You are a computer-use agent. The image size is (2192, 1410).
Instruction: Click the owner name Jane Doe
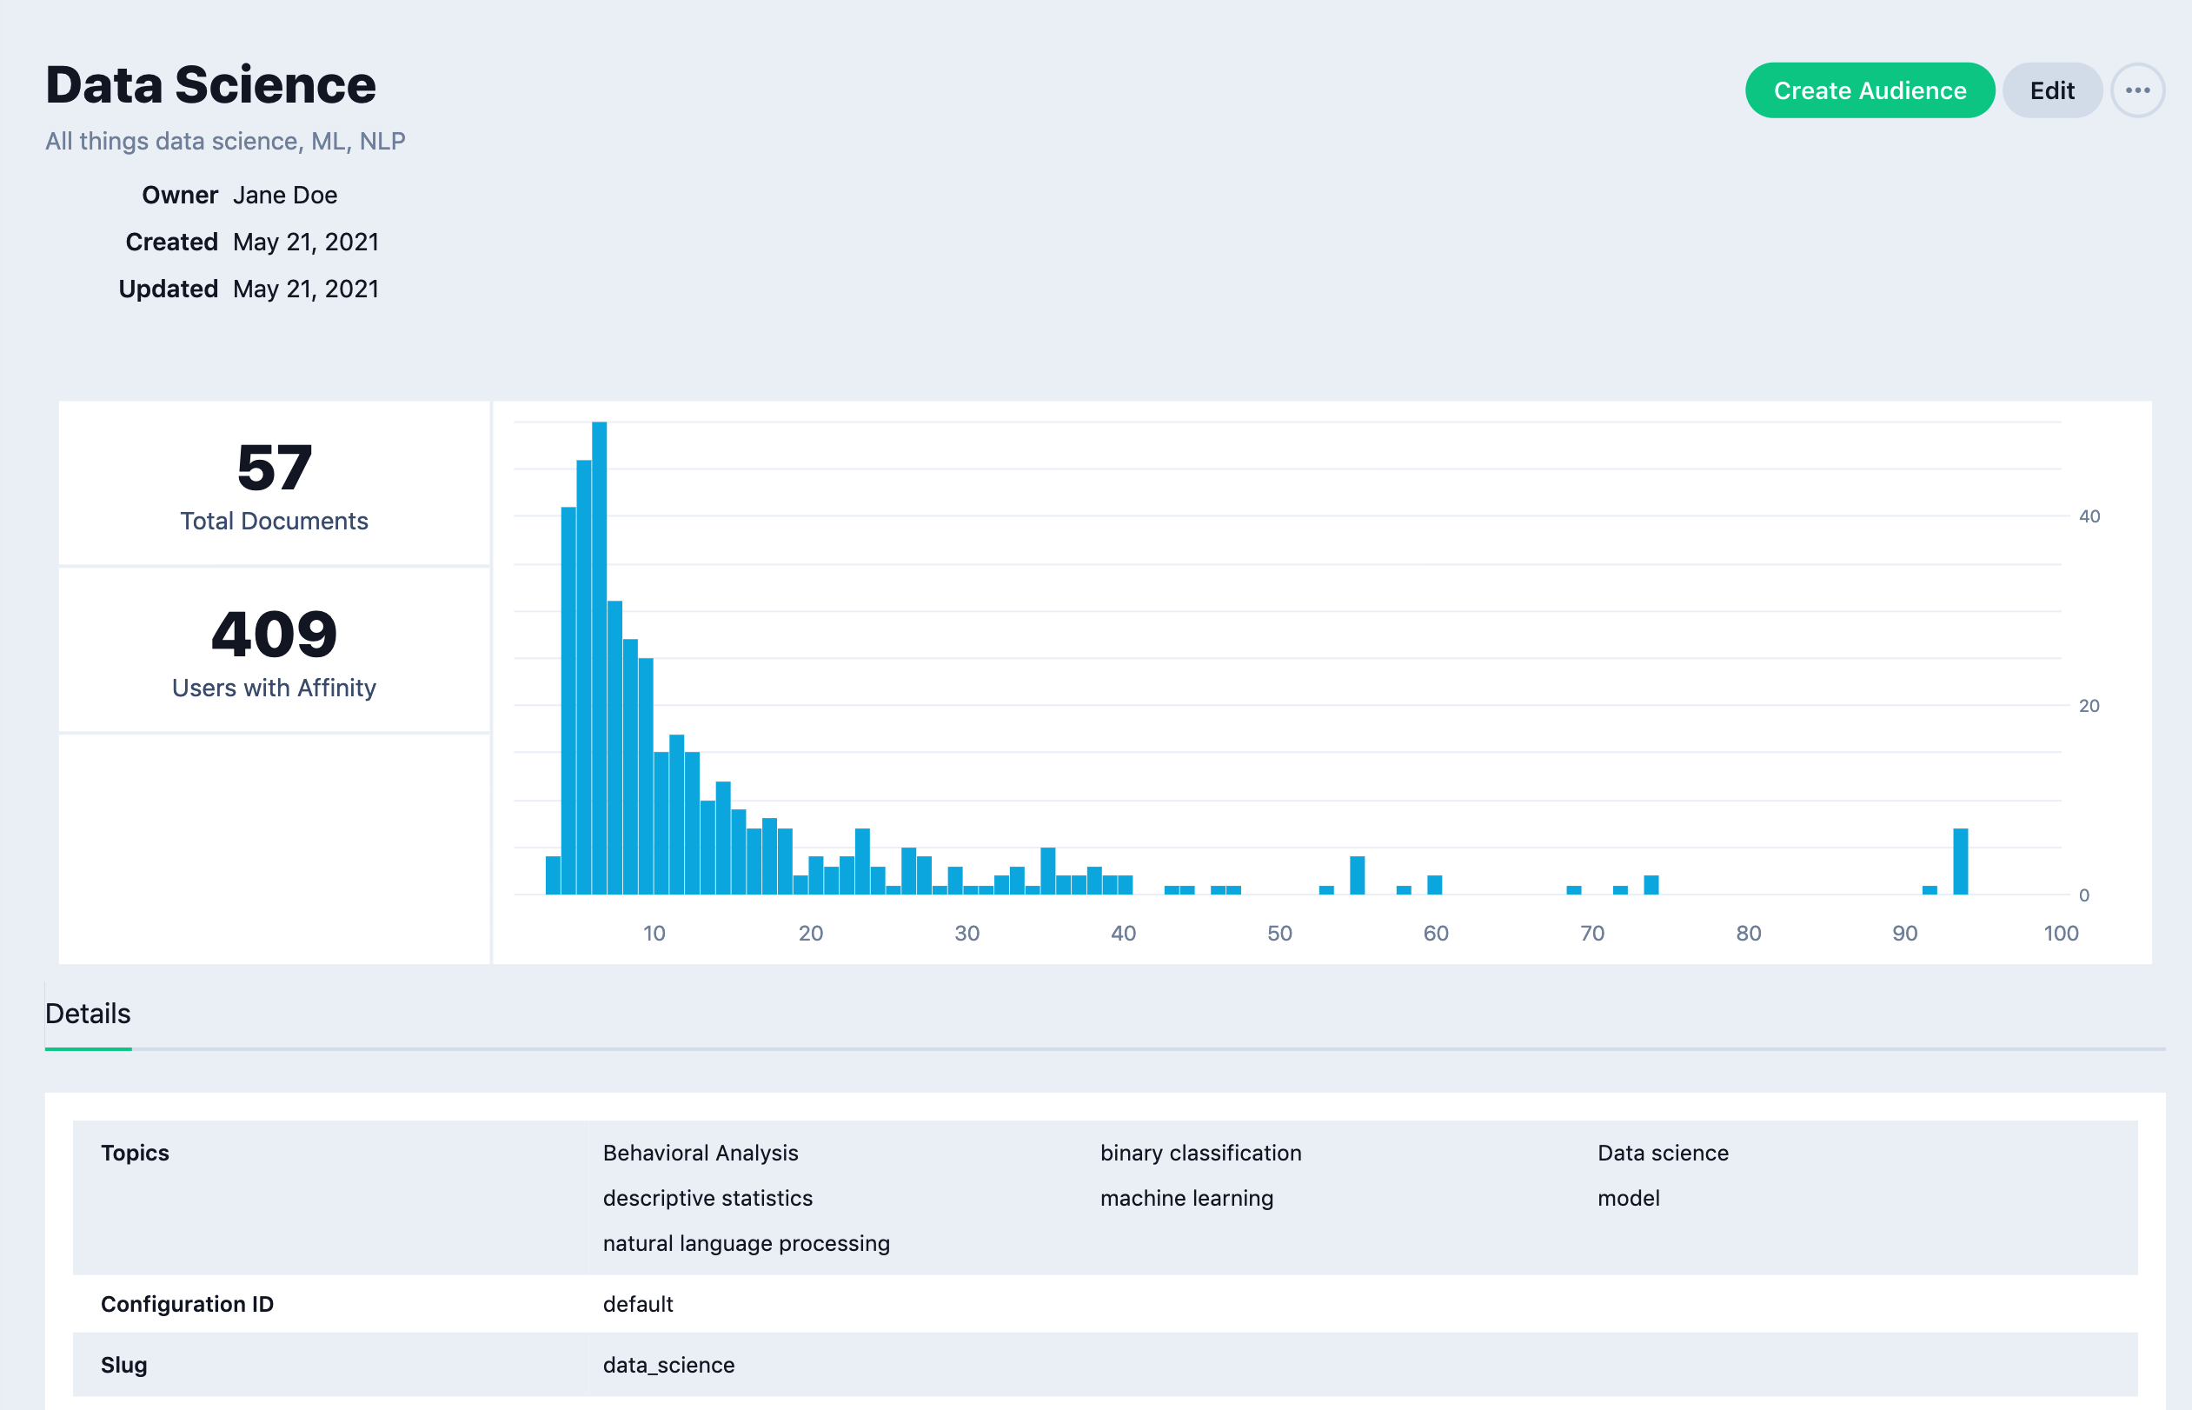click(284, 195)
